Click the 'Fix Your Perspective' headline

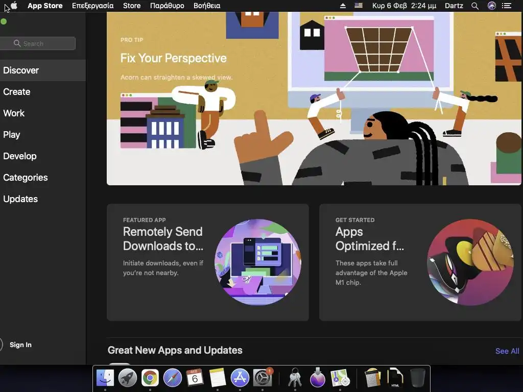click(174, 58)
